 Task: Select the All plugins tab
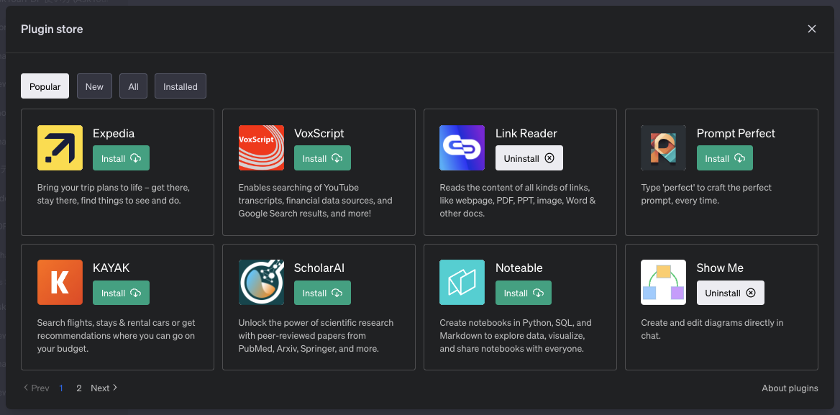[x=133, y=86]
